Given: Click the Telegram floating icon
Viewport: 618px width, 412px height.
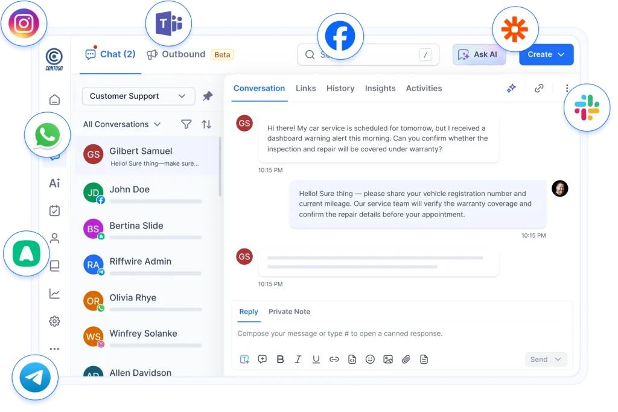Looking at the screenshot, I should pos(34,378).
